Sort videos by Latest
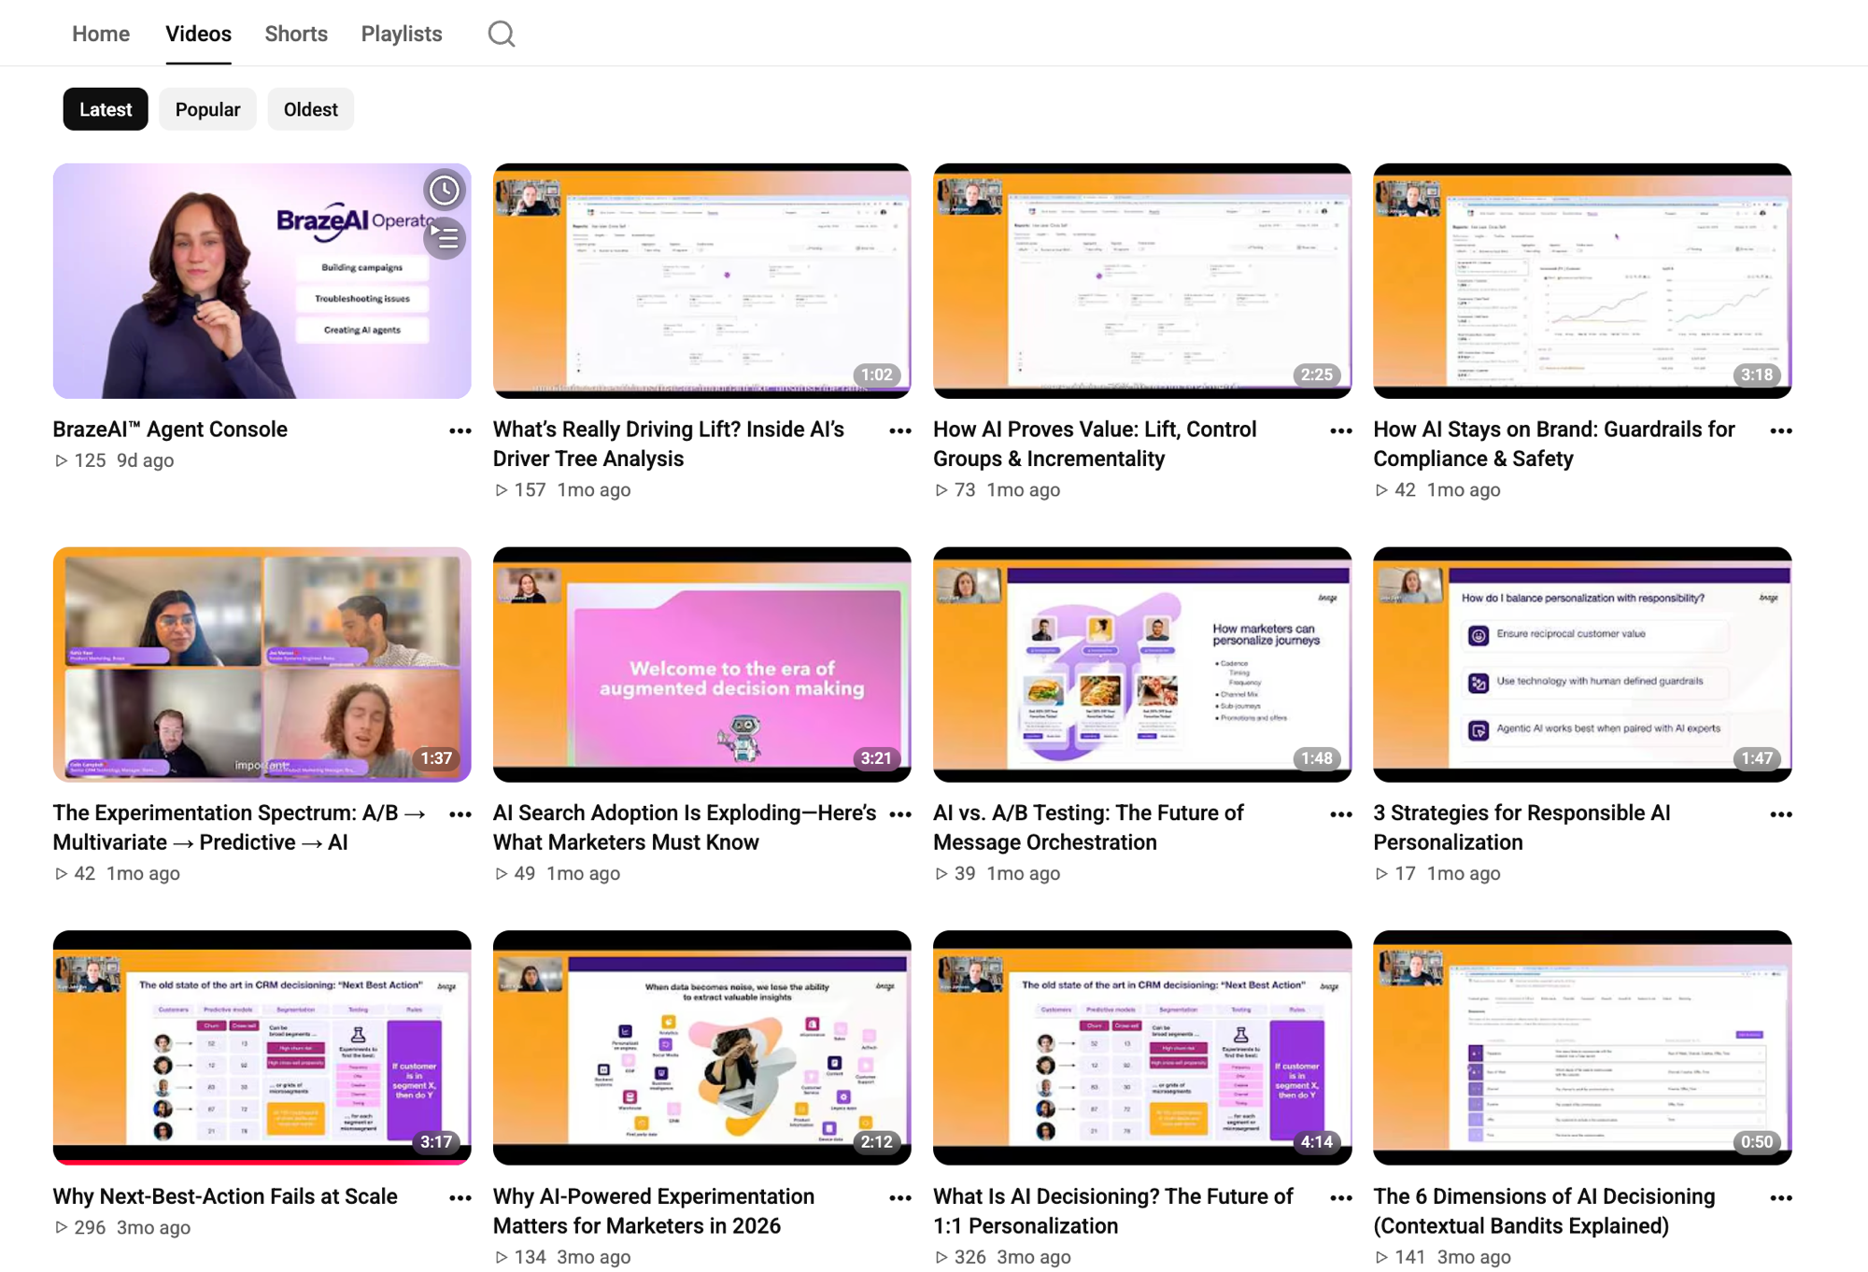Viewport: 1868px width, 1272px height. (106, 109)
